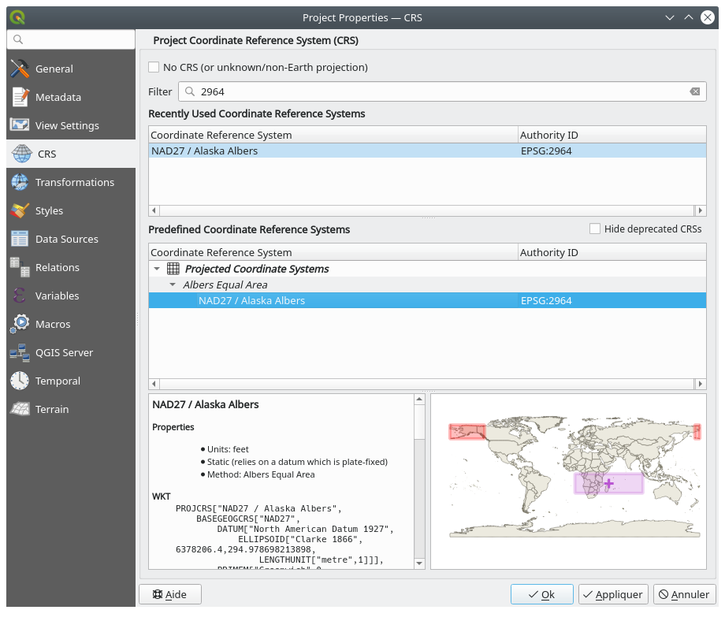Switch to the Terrain section
Screen dimensions: 725x621
(51, 409)
